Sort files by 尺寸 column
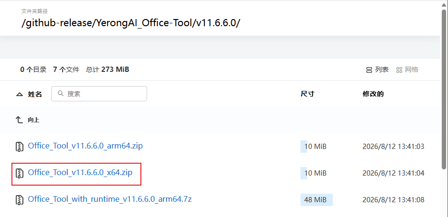Viewport: 448px width, 217px height. (308, 94)
